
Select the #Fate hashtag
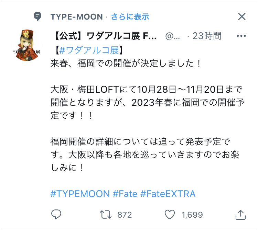tap(125, 194)
